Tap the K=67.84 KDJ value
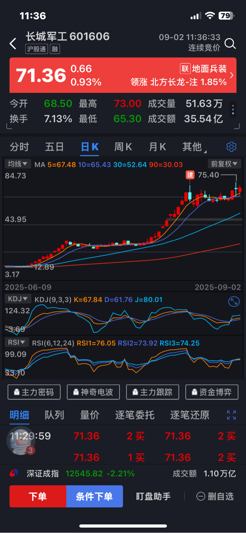Image resolution: width=246 pixels, height=533 pixels. (88, 300)
